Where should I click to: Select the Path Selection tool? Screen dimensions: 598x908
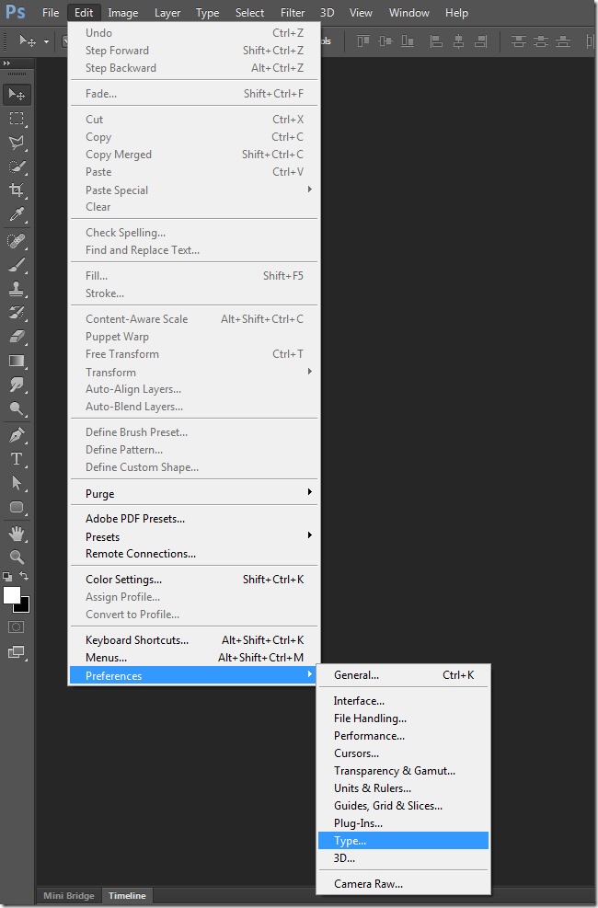click(17, 482)
